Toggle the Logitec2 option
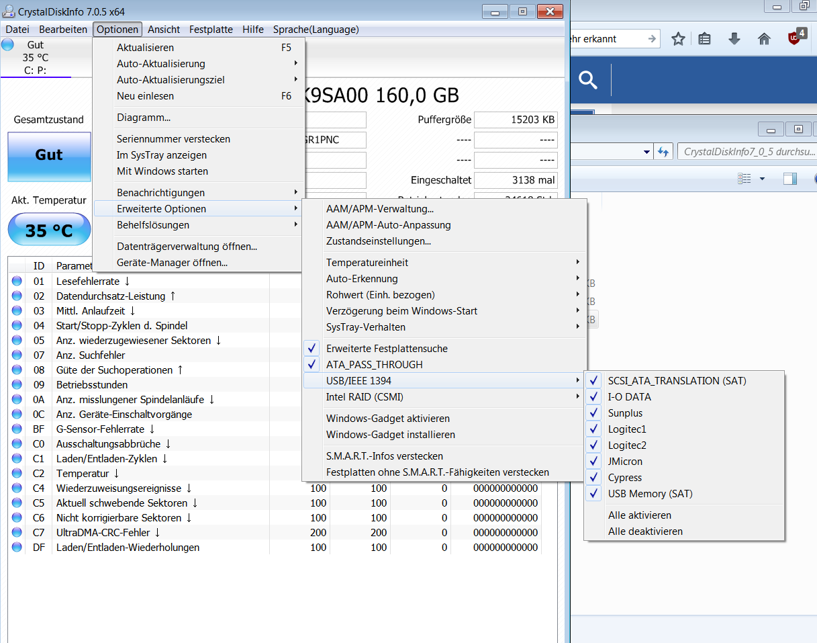This screenshot has height=643, width=817. [684, 445]
